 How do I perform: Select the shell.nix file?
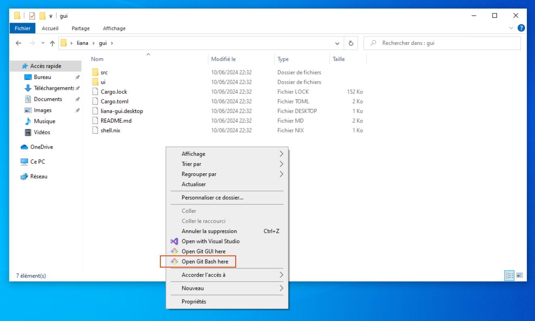(110, 131)
